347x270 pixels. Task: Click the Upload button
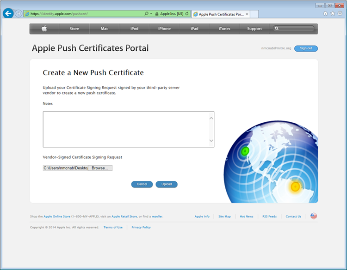point(167,184)
